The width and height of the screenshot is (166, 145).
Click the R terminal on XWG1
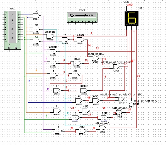click(9, 48)
